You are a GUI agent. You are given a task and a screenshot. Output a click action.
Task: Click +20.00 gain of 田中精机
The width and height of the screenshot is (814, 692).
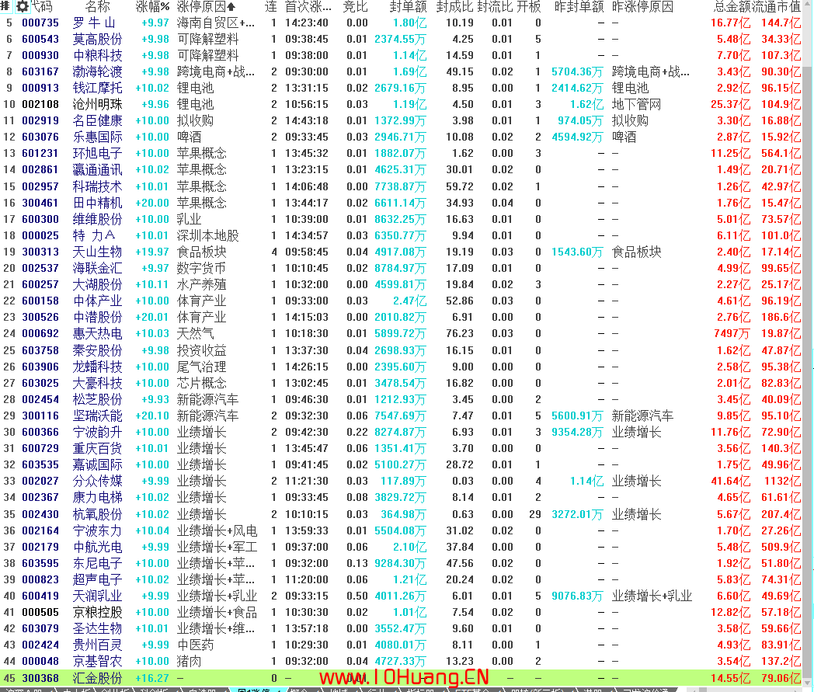point(152,203)
